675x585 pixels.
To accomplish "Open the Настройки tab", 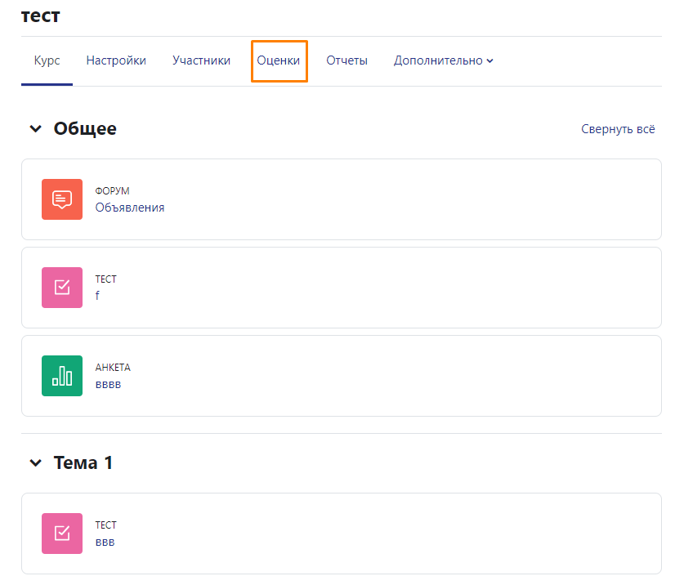I will pyautogui.click(x=116, y=60).
